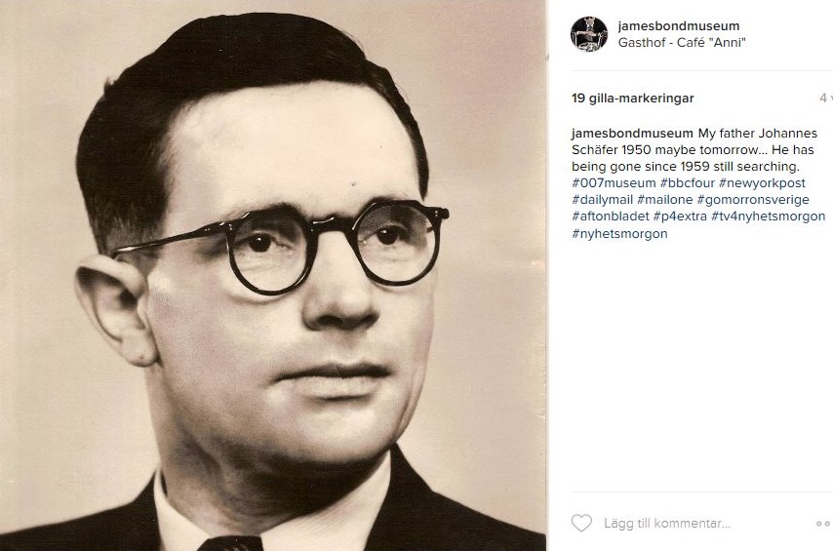
Task: Open the #mailone hashtag
Action: tap(665, 200)
